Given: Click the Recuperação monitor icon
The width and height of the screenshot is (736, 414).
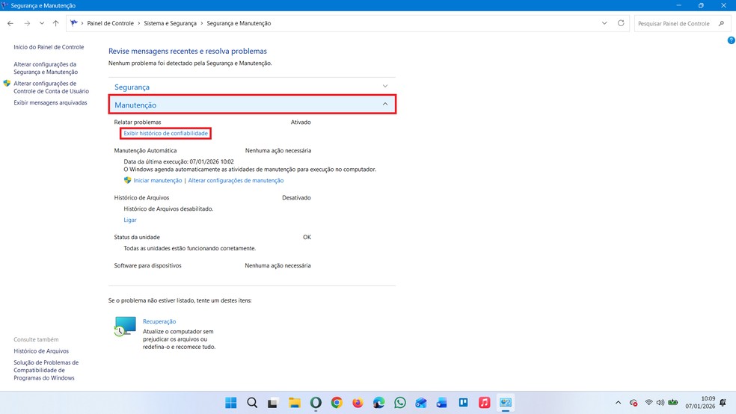Looking at the screenshot, I should 125,327.
